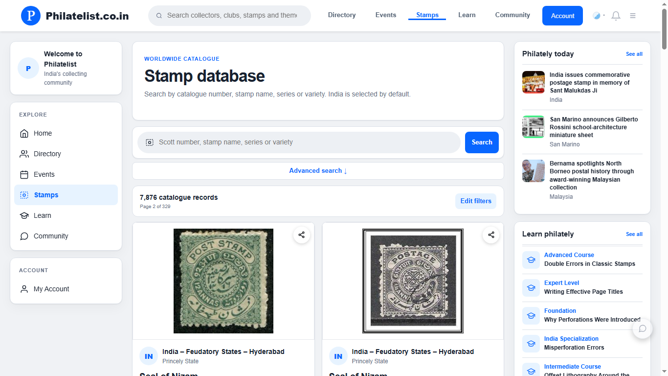Click the Philatelist blue P logo

click(x=31, y=16)
